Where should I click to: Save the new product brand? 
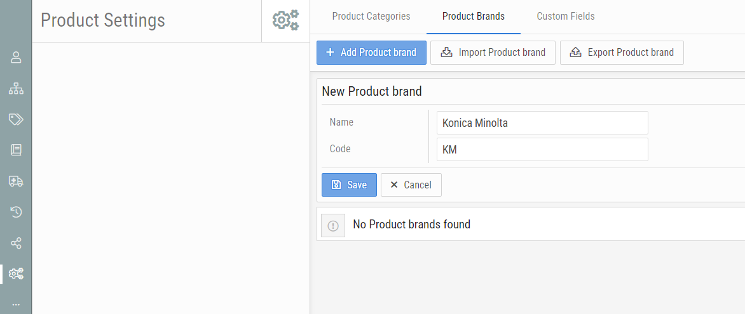[x=349, y=185]
